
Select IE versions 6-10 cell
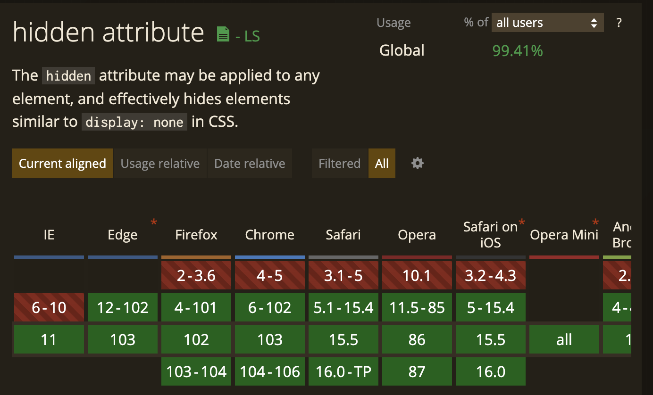click(49, 307)
